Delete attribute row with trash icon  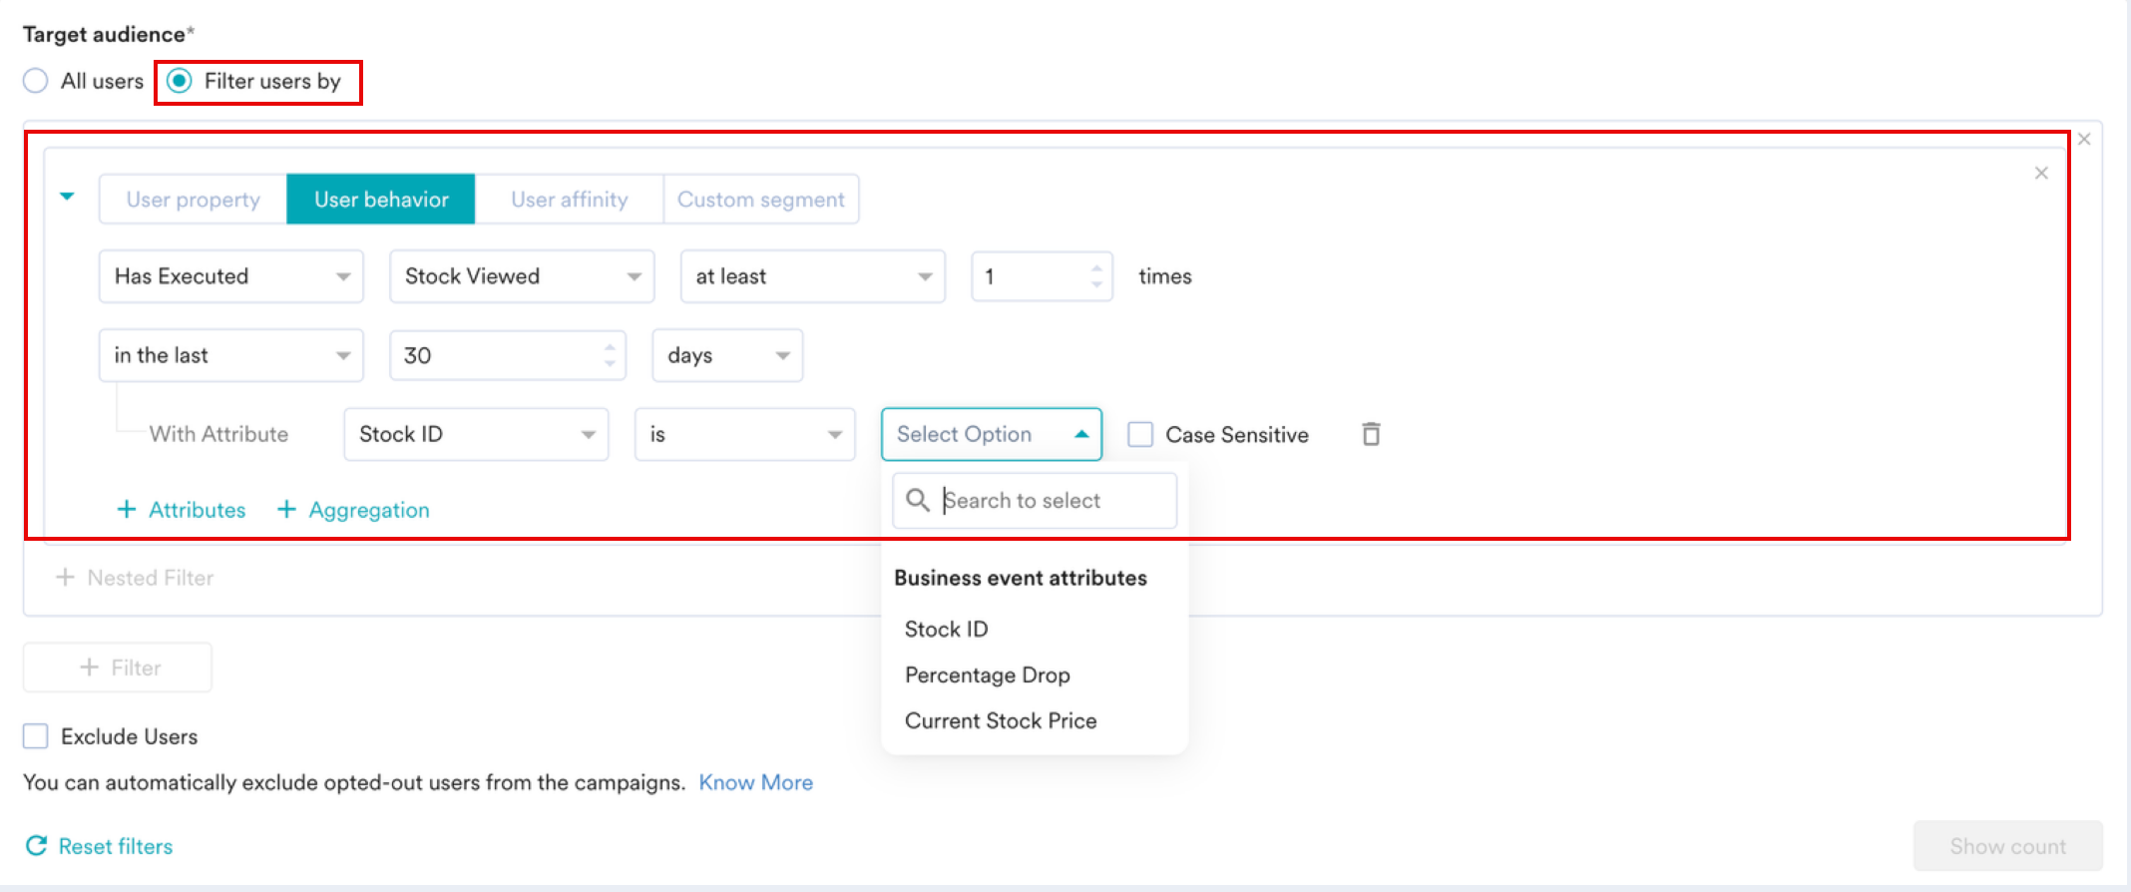pyautogui.click(x=1372, y=434)
